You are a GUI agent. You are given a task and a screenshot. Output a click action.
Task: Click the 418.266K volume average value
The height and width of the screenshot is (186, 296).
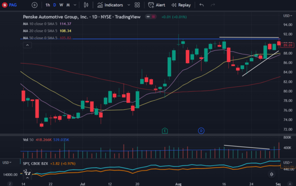pyautogui.click(x=43, y=140)
